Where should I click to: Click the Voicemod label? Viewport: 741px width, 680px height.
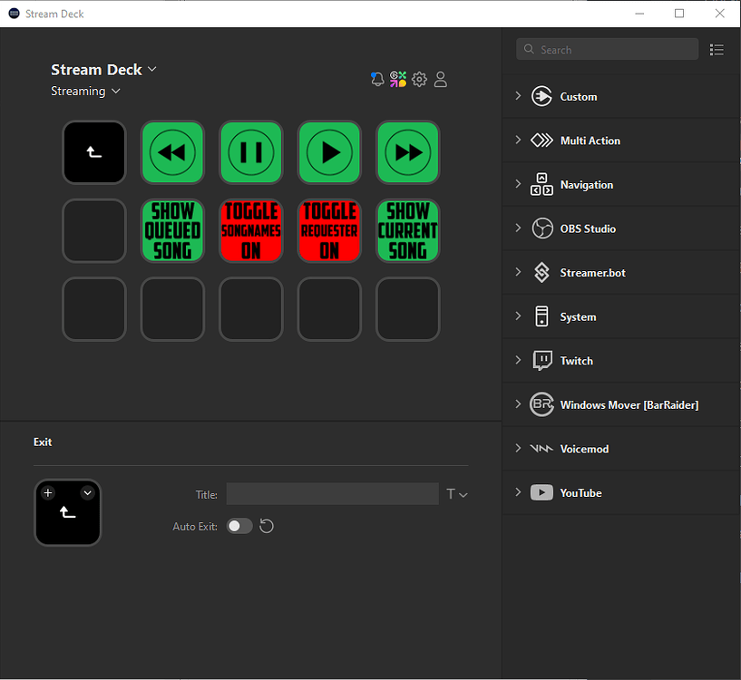(x=585, y=449)
